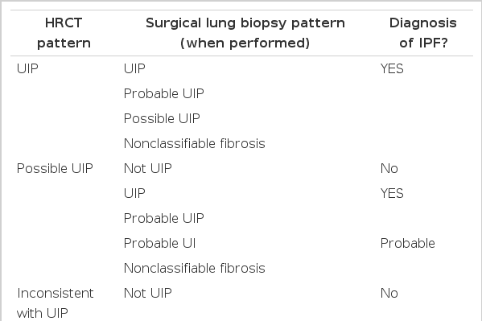Screen dimensions: 482x321
Task: Select the last Not UIP cell
Action: coord(147,294)
